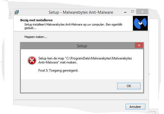Click the small blue mark right of the dialog

tap(149, 74)
